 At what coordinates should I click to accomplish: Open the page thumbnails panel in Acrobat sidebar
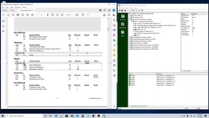[x=3, y=21]
